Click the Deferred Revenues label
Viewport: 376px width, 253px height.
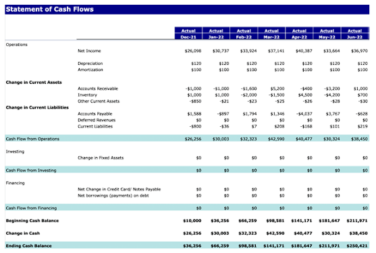pos(97,120)
